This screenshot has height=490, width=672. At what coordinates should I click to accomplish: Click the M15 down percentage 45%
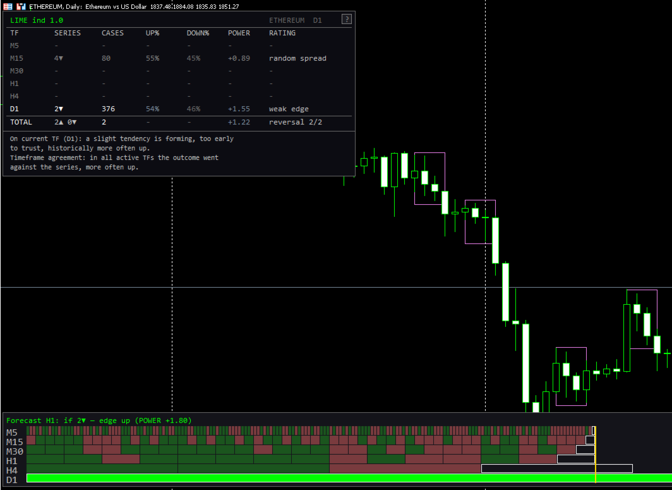[193, 58]
